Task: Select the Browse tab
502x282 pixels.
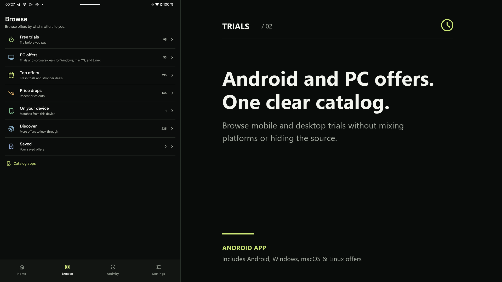Action: (67, 270)
